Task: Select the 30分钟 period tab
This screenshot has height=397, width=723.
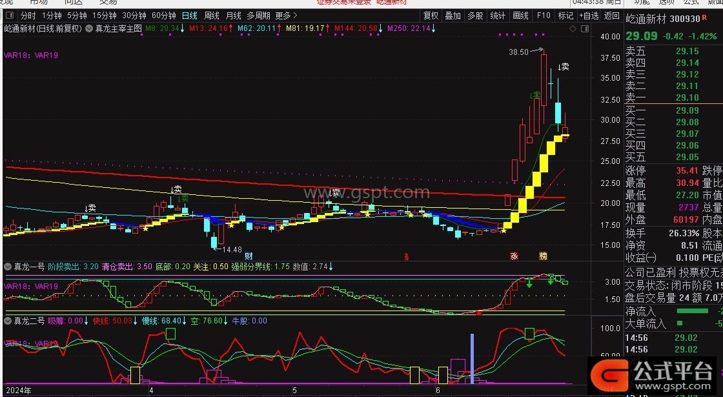Action: pyautogui.click(x=134, y=15)
